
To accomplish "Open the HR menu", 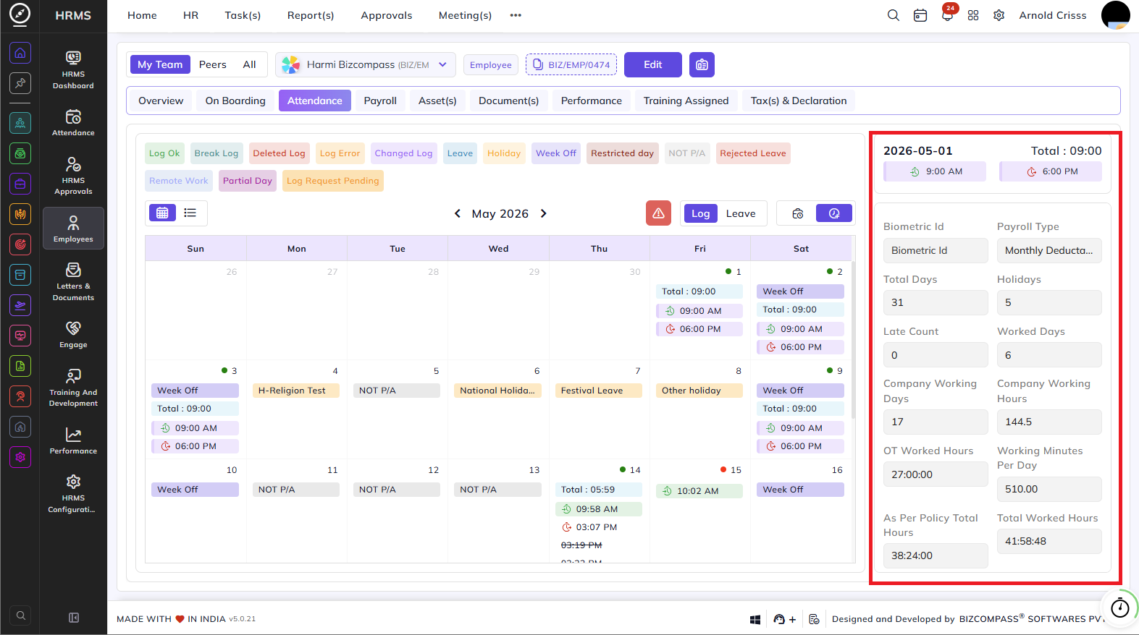I will 191,15.
